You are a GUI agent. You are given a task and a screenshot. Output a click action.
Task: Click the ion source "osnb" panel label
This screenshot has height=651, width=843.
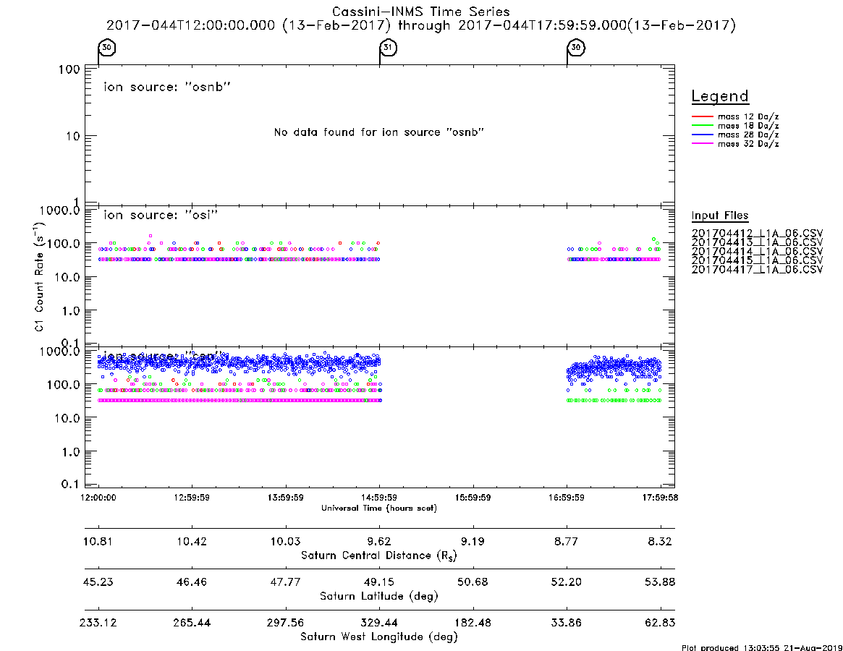(x=167, y=87)
